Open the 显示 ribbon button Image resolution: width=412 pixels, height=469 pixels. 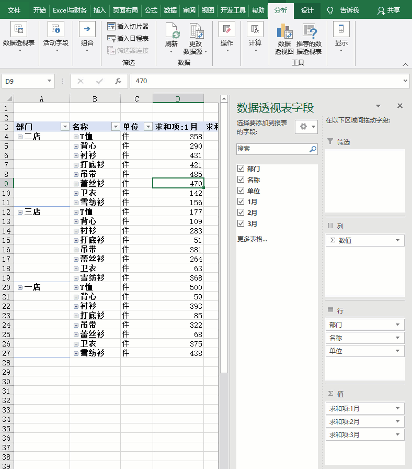(x=341, y=37)
